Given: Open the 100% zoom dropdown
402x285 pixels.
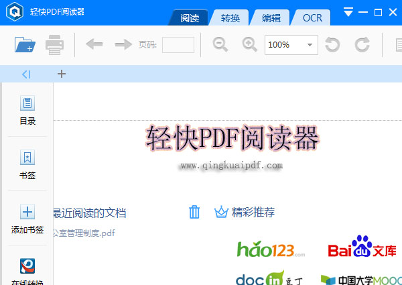Looking at the screenshot, I should coord(291,45).
